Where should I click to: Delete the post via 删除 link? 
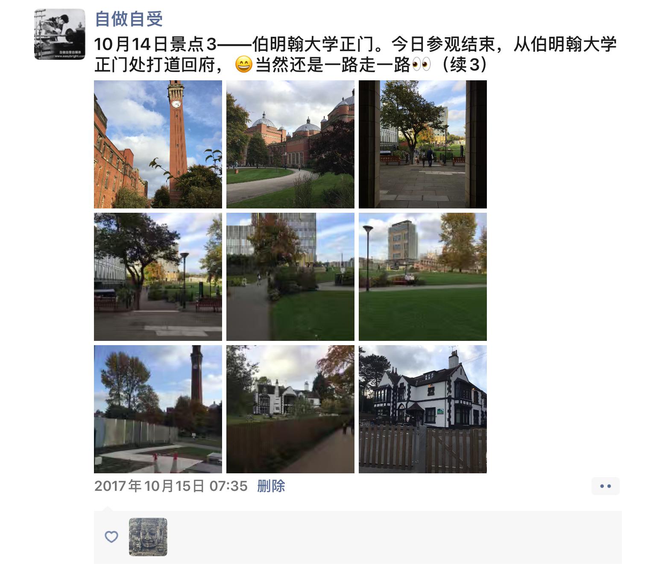(x=271, y=486)
